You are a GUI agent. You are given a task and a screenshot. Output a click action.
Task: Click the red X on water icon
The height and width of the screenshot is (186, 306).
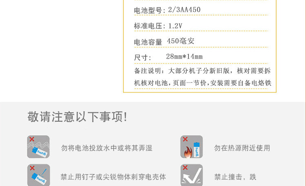tap(32, 139)
